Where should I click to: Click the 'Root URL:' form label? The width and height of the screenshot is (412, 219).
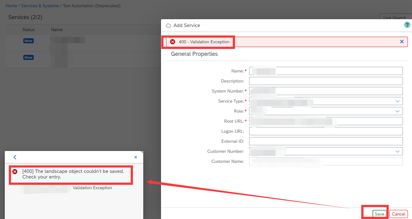pyautogui.click(x=234, y=121)
